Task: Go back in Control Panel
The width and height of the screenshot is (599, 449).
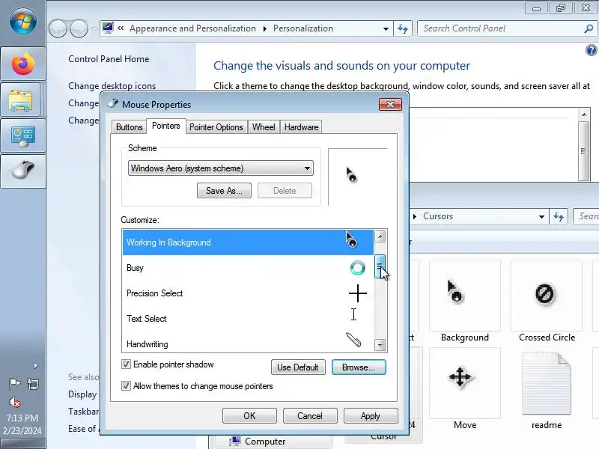Action: 58,28
